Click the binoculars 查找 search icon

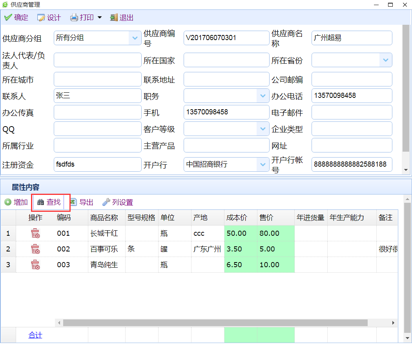40,202
